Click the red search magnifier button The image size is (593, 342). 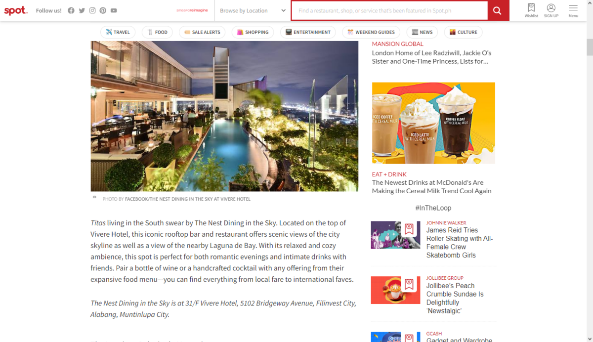point(498,10)
